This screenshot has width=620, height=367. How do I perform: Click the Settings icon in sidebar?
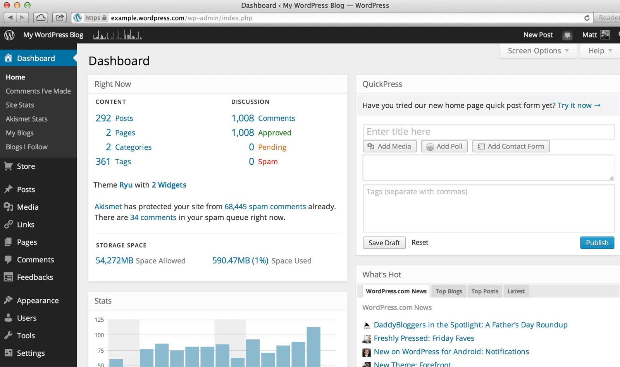(8, 353)
